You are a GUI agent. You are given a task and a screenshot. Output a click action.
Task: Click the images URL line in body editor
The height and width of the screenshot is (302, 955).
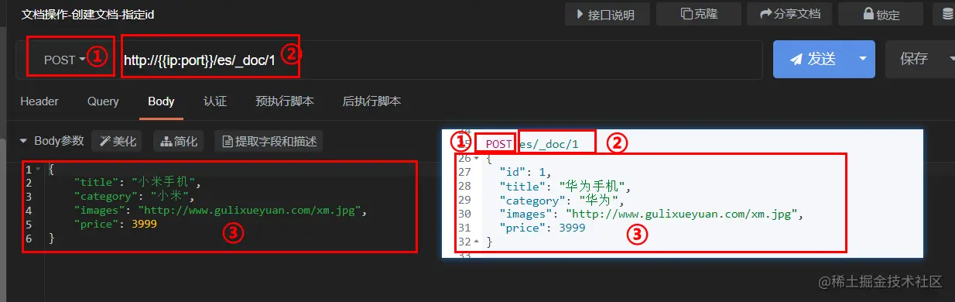point(220,211)
